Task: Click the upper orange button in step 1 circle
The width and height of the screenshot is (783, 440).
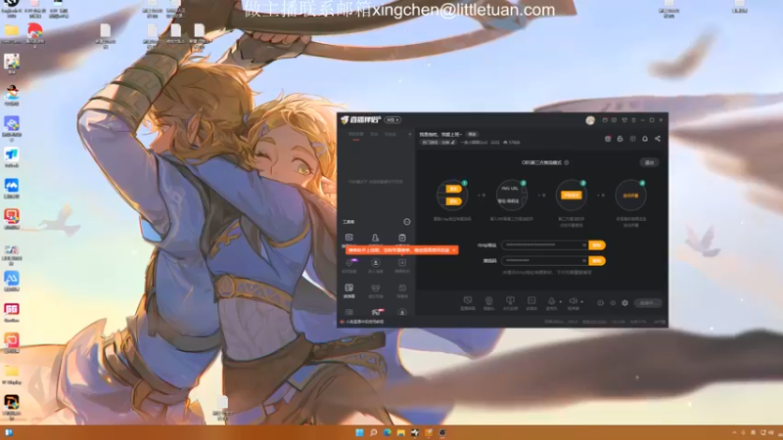Action: pyautogui.click(x=453, y=189)
